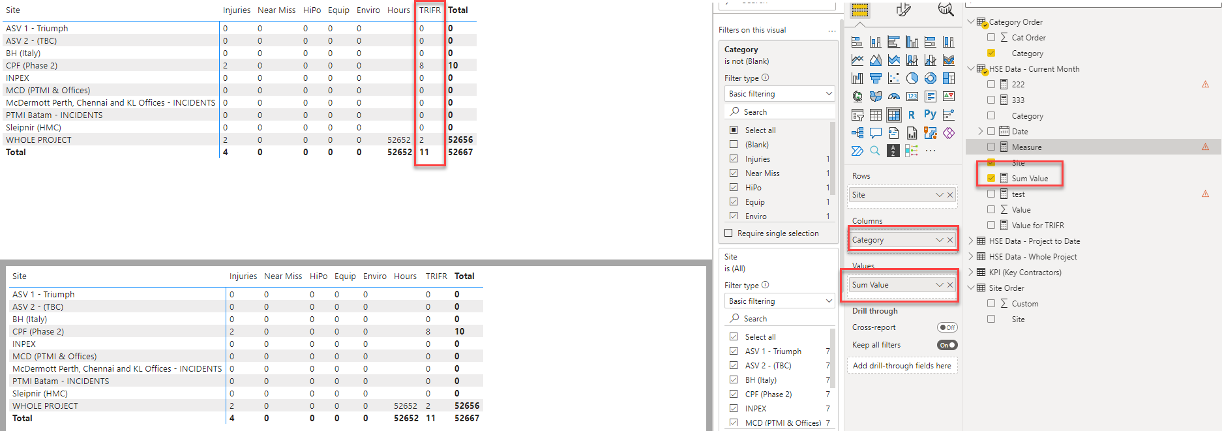This screenshot has width=1222, height=431.
Task: Select the stacked column chart visual
Action: point(876,42)
